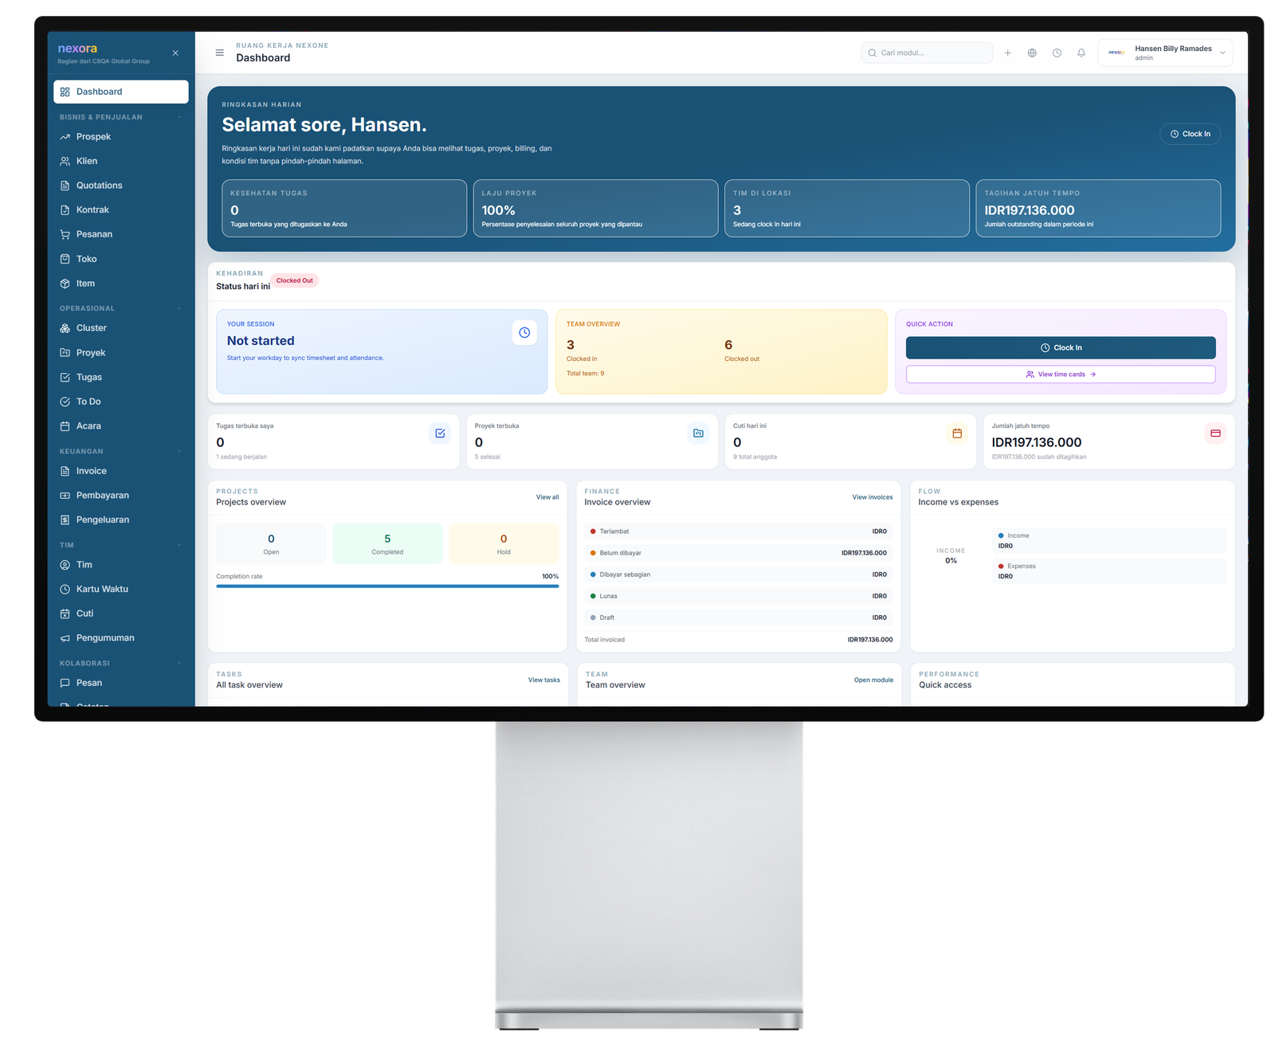Click the Cari modul search field
Screen dimensions: 1275x1039
927,53
